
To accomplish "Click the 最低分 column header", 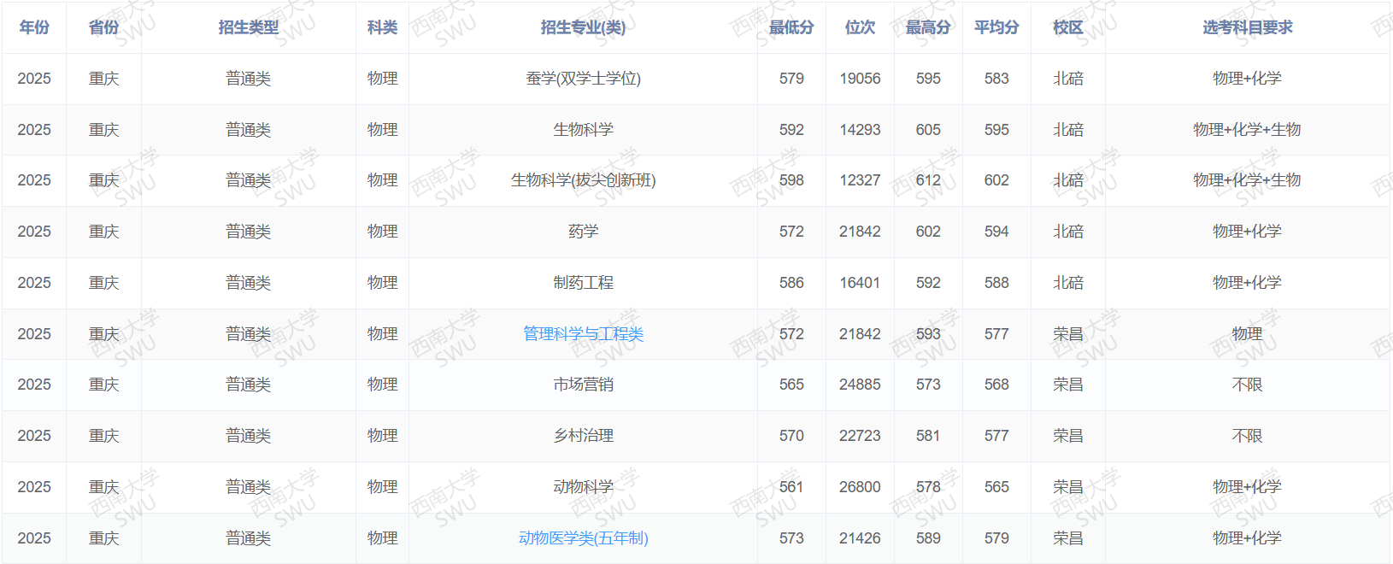I will point(791,27).
